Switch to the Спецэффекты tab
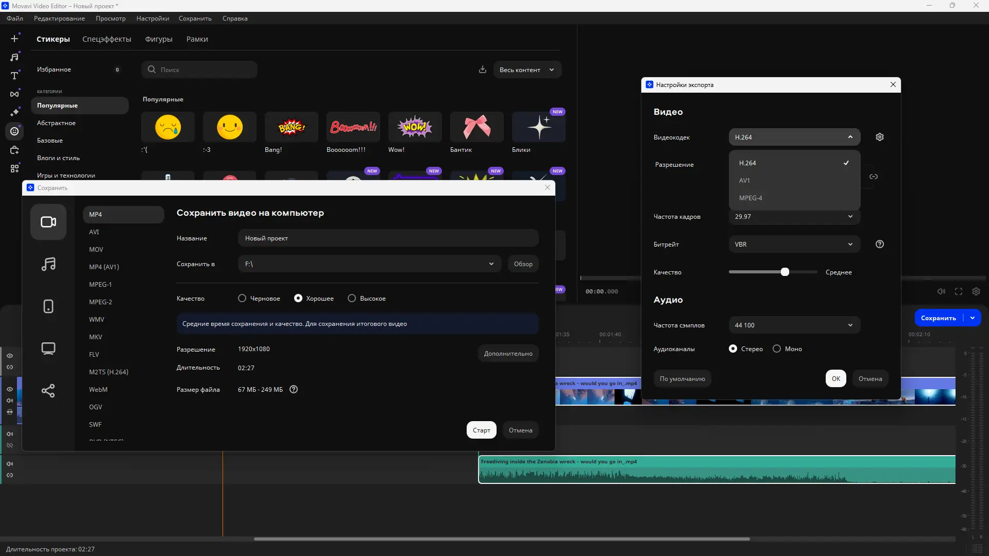 click(107, 39)
